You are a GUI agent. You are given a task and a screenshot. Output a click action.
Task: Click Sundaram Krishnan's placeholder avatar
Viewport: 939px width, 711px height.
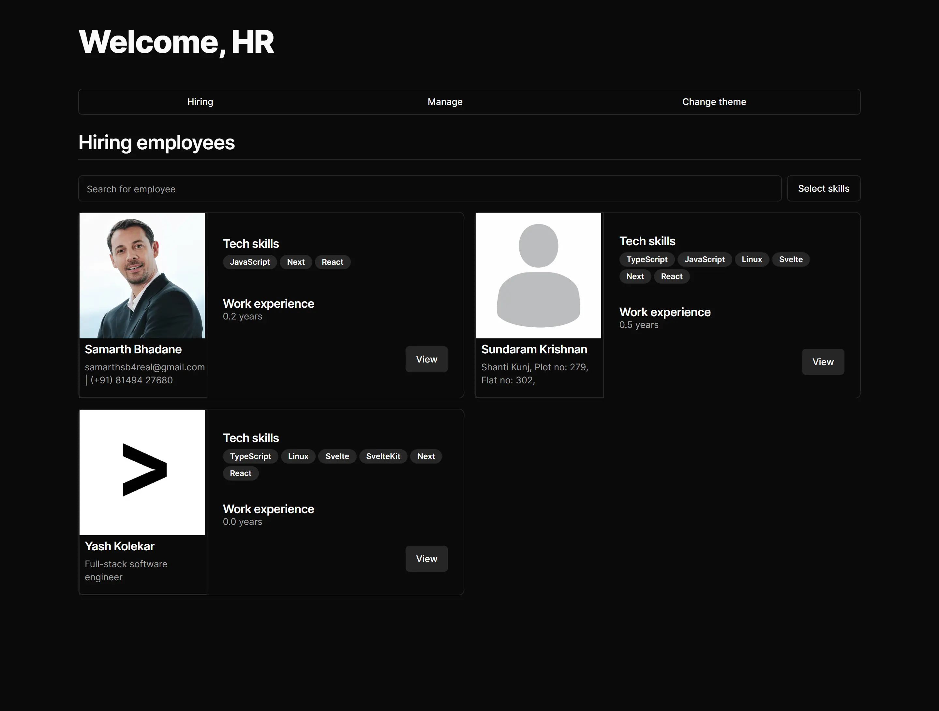point(538,275)
